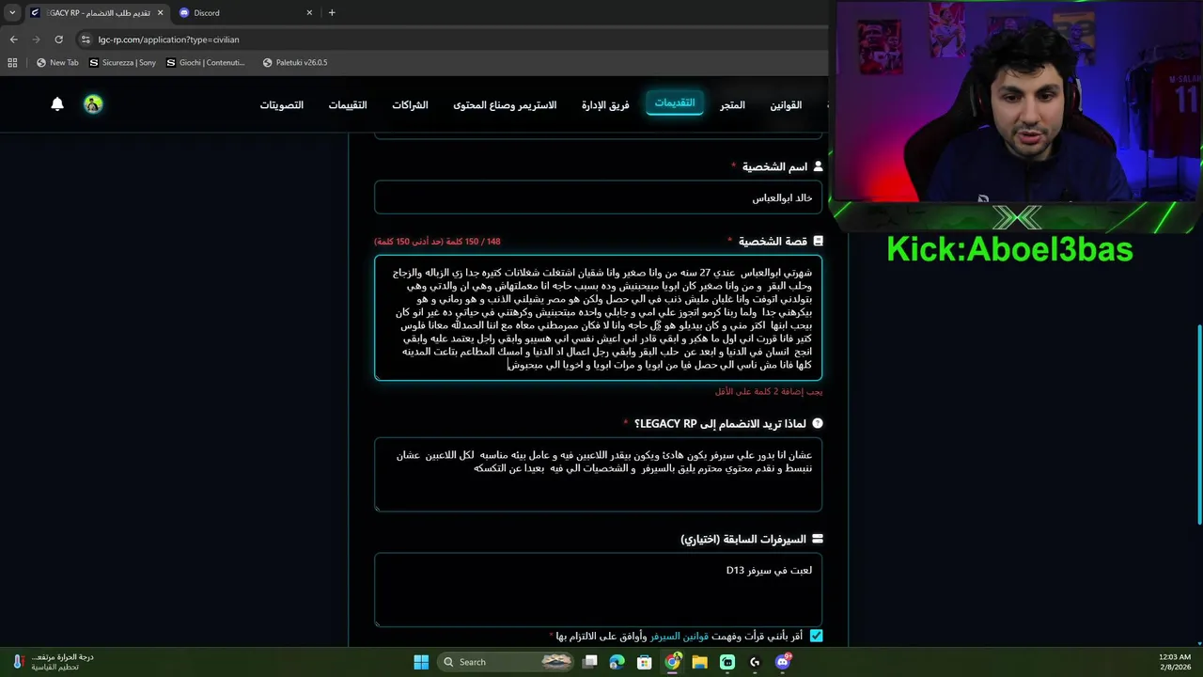Click the page vertical scrollbar
Image resolution: width=1203 pixels, height=677 pixels.
tap(1199, 423)
